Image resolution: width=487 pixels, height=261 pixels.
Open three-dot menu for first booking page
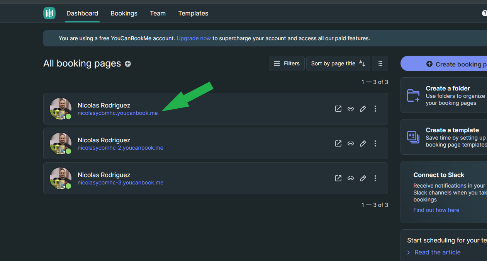point(375,109)
